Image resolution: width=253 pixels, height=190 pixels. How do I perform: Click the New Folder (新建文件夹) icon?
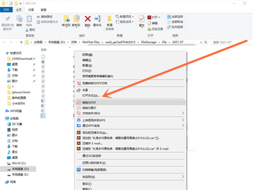(x=110, y=22)
